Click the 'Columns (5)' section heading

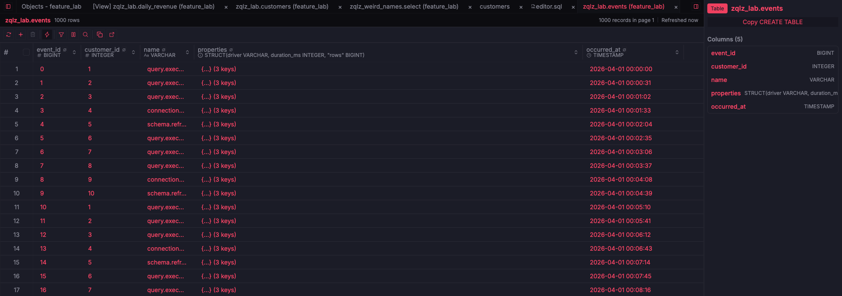point(725,39)
